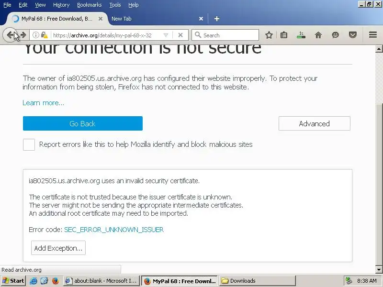
Task: Click the lock with warning triangle icon
Action: click(44, 35)
